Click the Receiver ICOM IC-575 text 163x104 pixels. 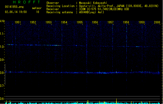[104, 9]
